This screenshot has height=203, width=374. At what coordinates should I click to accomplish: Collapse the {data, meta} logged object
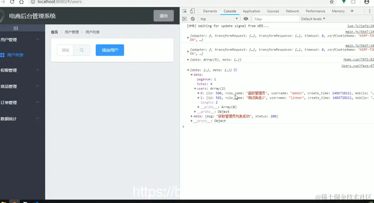188,70
